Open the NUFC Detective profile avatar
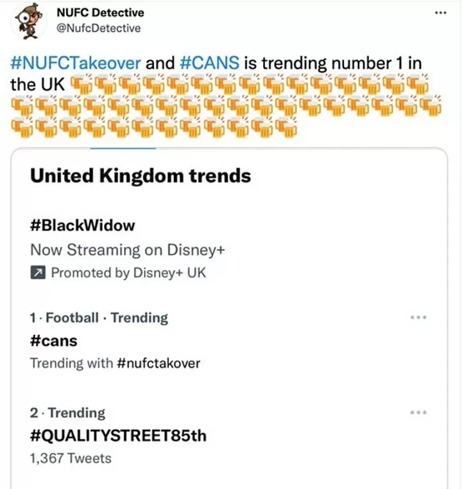The height and width of the screenshot is (489, 462). [28, 21]
